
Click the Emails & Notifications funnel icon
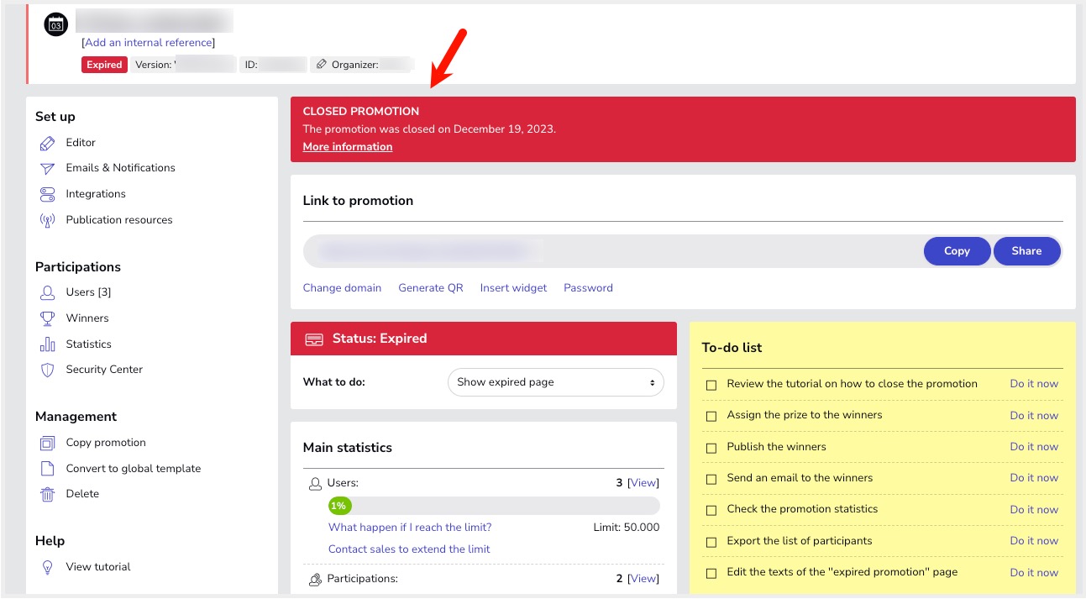point(48,169)
